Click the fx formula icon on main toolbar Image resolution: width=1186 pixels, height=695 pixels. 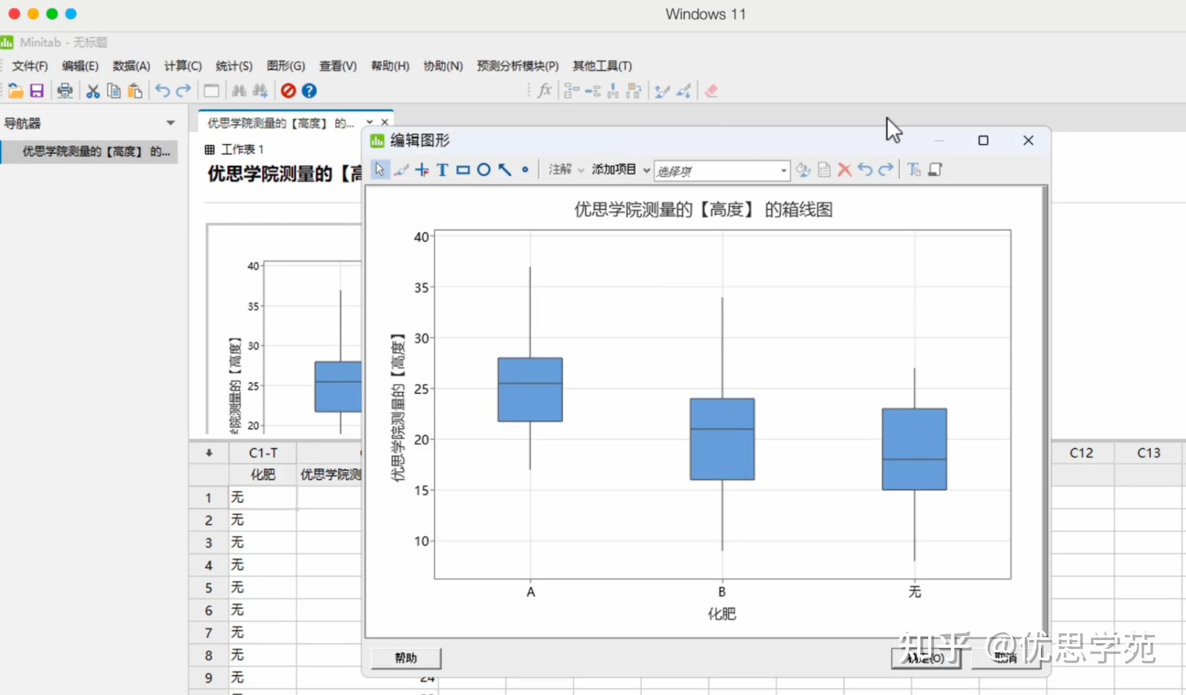pos(544,90)
